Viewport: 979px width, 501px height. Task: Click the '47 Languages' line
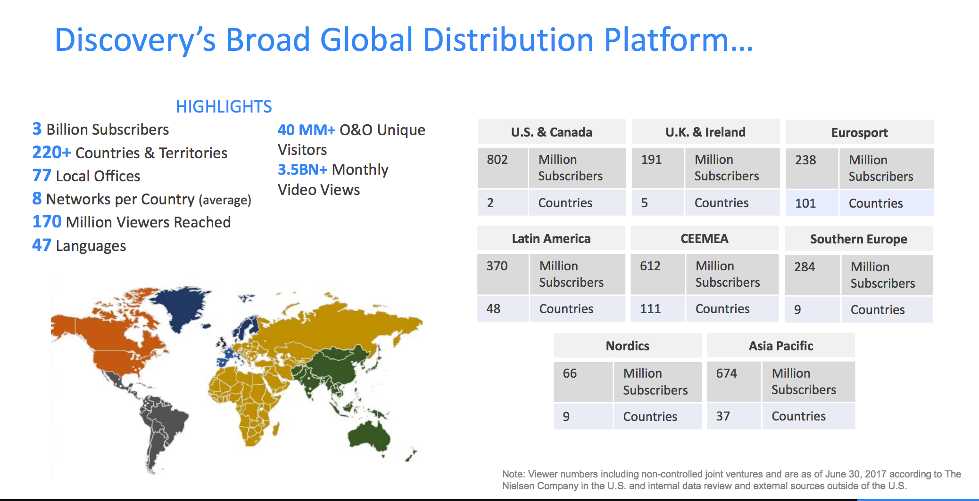tap(79, 245)
